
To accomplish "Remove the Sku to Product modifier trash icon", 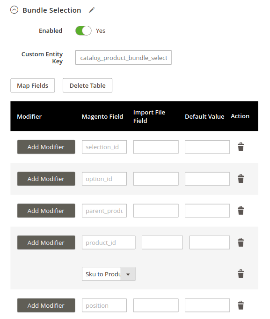I will tap(241, 274).
